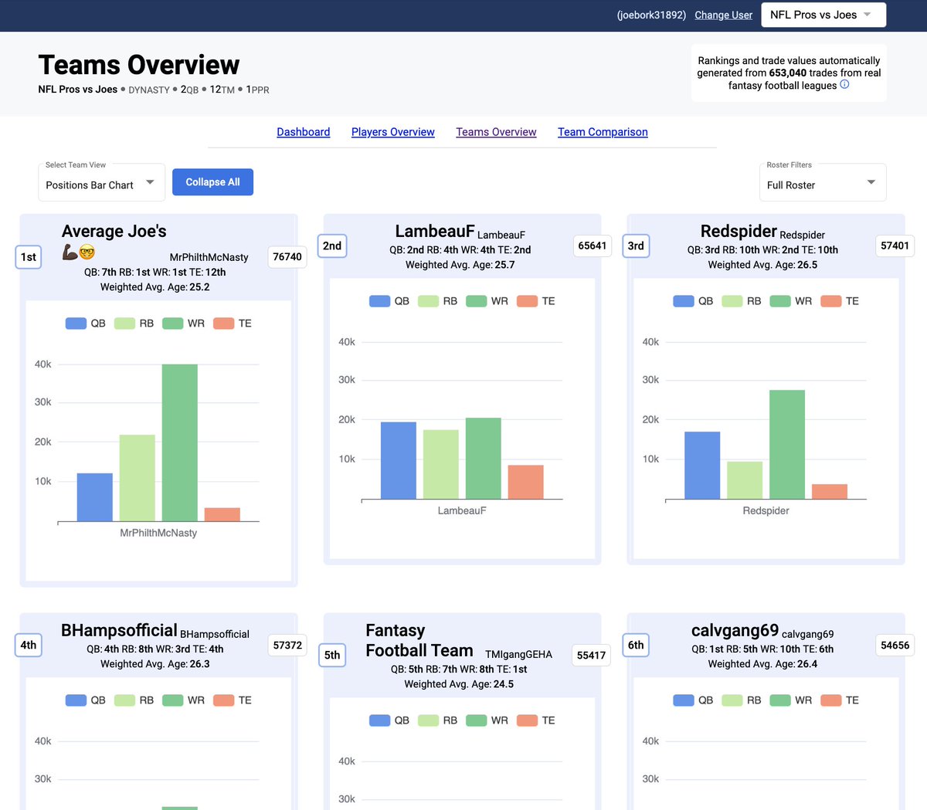The height and width of the screenshot is (810, 927).
Task: Click the calvgang69 team title
Action: click(735, 630)
